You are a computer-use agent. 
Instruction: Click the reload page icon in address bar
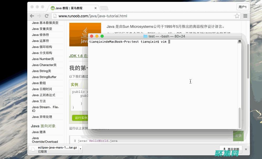(x=47, y=16)
